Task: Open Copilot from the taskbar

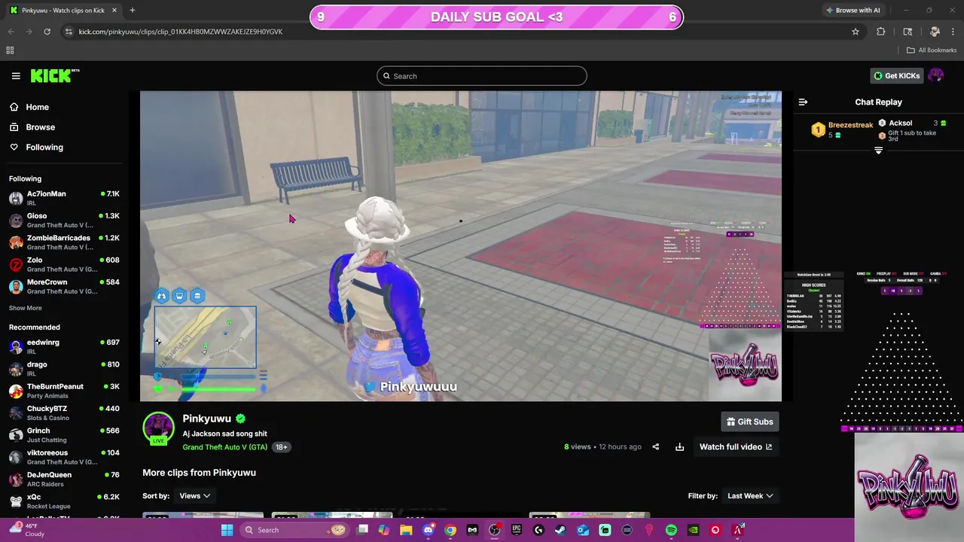Action: click(x=384, y=530)
